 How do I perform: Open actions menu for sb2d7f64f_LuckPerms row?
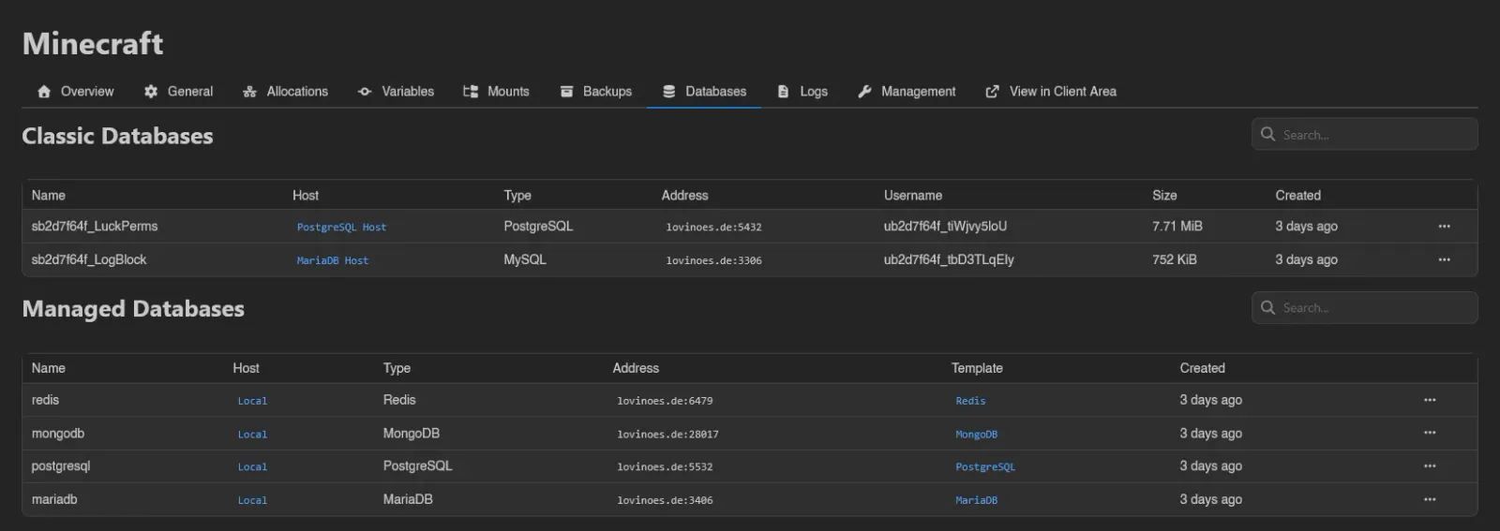pyautogui.click(x=1444, y=227)
